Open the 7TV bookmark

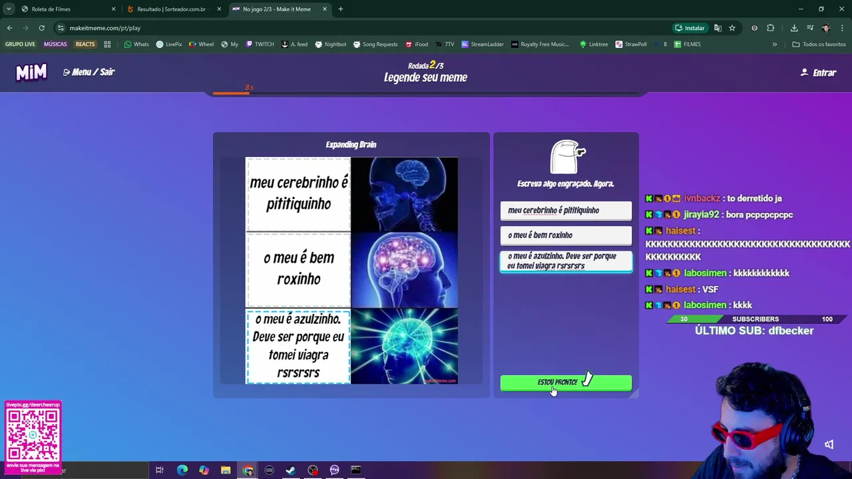pos(445,45)
